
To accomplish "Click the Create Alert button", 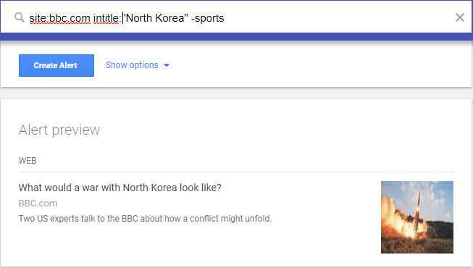I will [56, 65].
